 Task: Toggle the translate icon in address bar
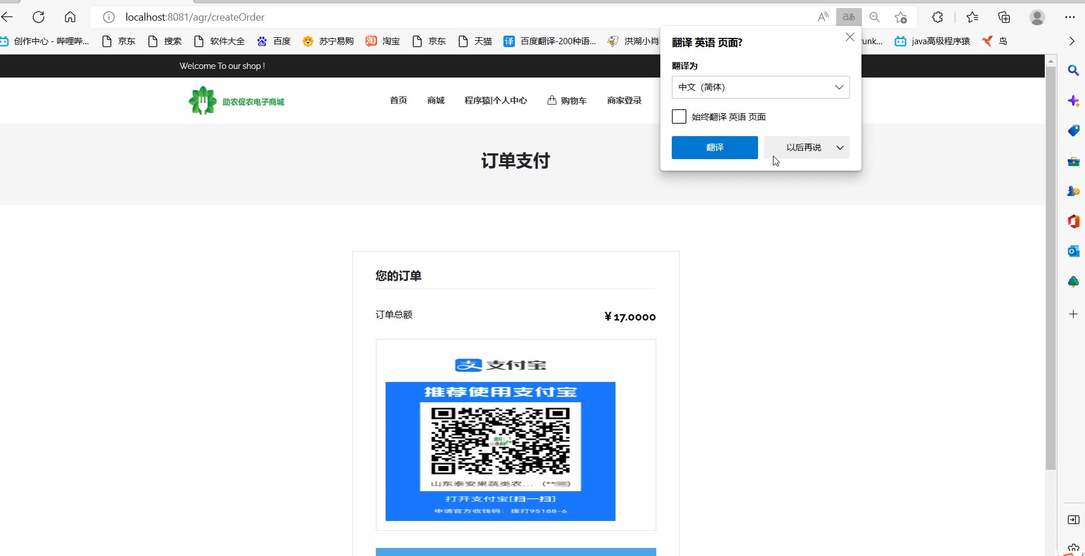coord(849,17)
